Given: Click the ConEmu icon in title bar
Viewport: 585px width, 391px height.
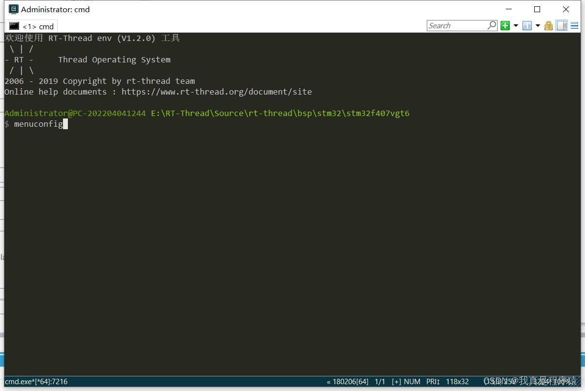Looking at the screenshot, I should tap(14, 9).
